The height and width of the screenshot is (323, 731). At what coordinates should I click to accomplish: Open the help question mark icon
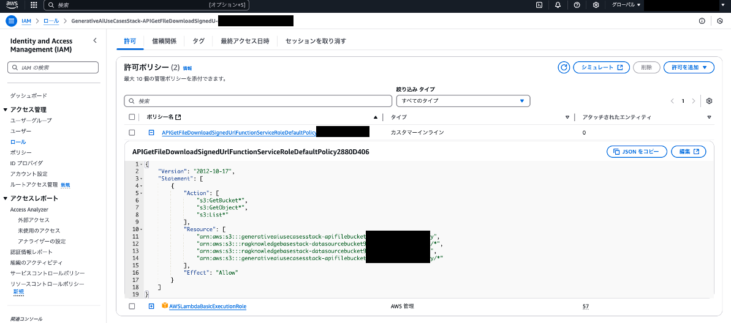coord(577,5)
